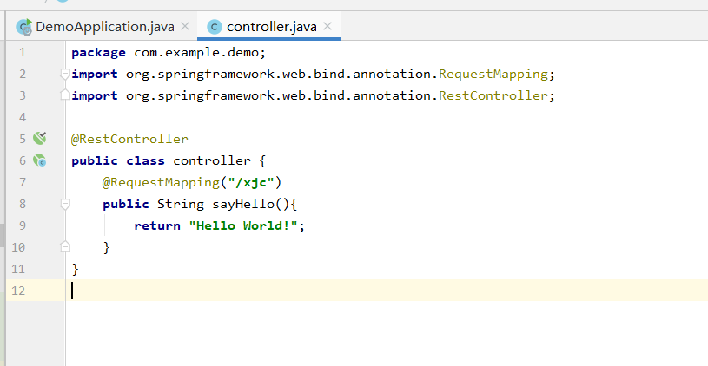This screenshot has height=366, width=708.
Task: Click the controller.java class file icon
Action: point(215,27)
